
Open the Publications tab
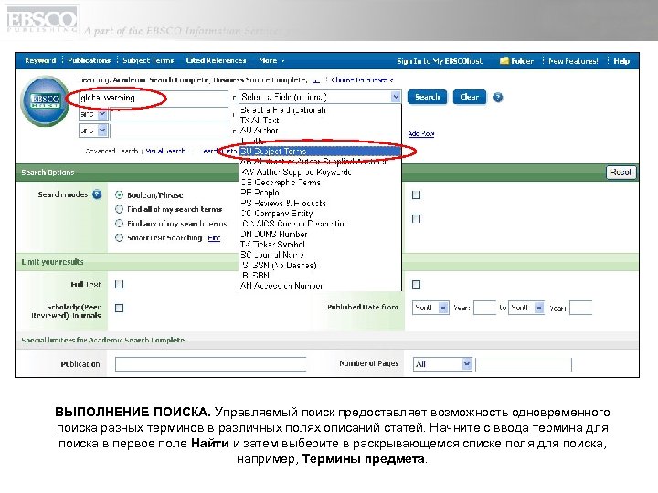point(89,60)
